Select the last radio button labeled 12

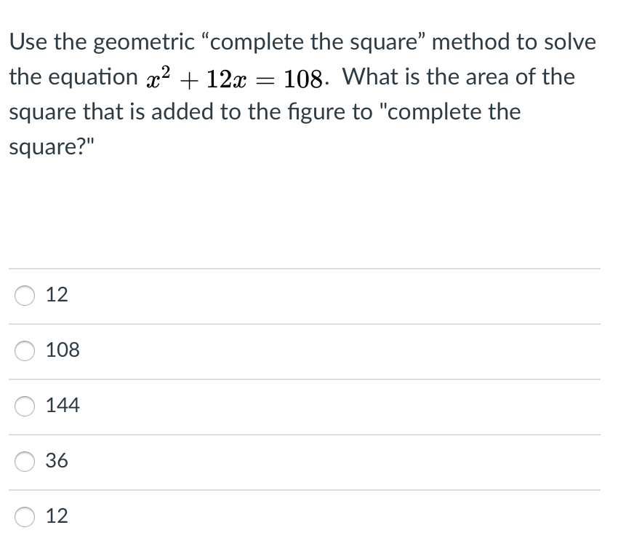[23, 516]
